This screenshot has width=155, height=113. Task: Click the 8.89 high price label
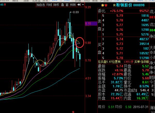(x=76, y=12)
